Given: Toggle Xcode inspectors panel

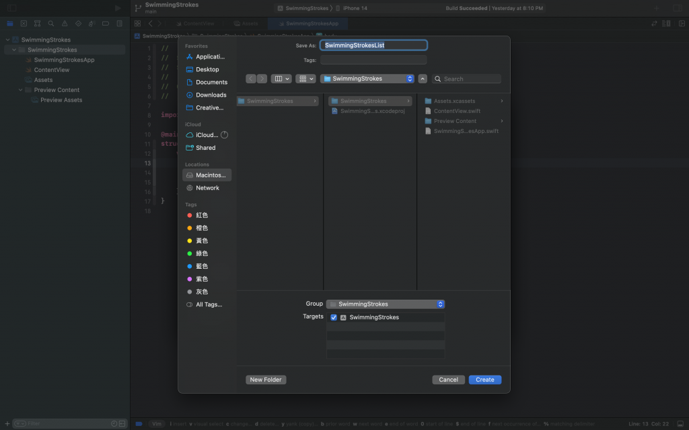Looking at the screenshot, I should coord(677,8).
